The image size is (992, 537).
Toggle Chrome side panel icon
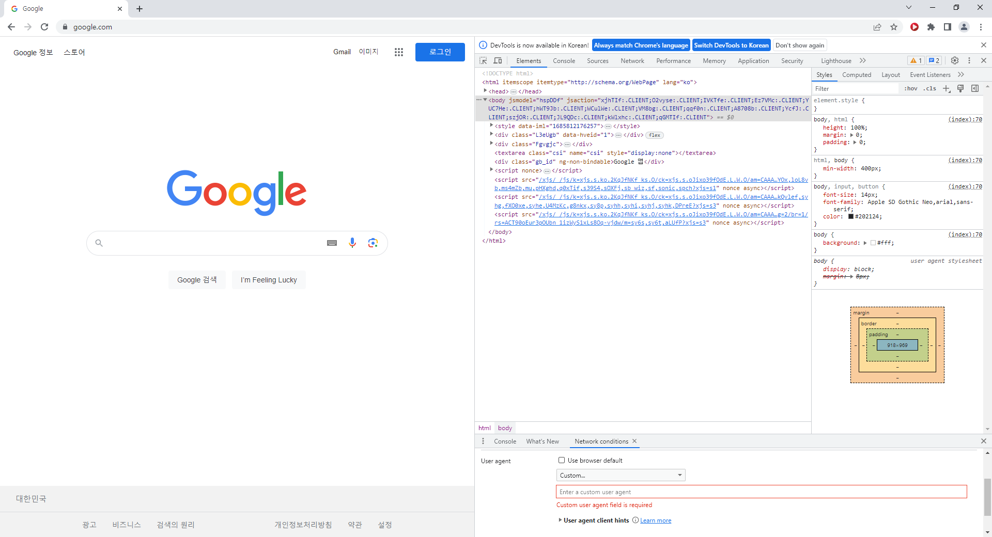[948, 27]
